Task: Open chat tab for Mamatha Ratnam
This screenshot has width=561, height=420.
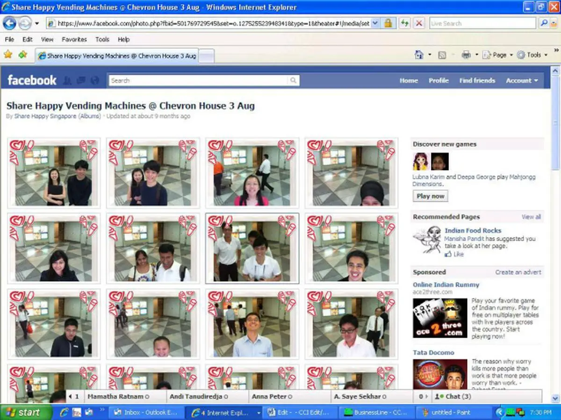Action: (x=125, y=396)
